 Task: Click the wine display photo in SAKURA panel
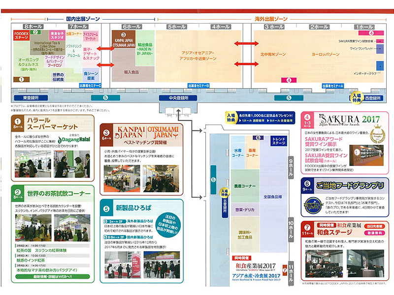tap(366, 155)
